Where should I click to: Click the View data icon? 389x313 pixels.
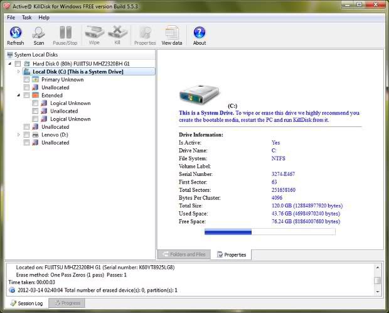pyautogui.click(x=171, y=34)
